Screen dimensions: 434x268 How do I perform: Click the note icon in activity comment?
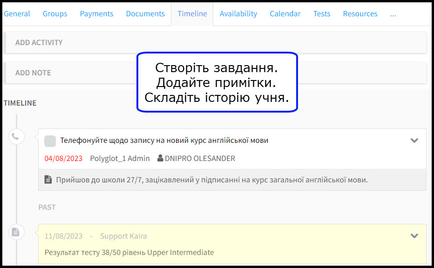click(x=48, y=180)
